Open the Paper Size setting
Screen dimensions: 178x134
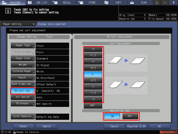pos(23,58)
